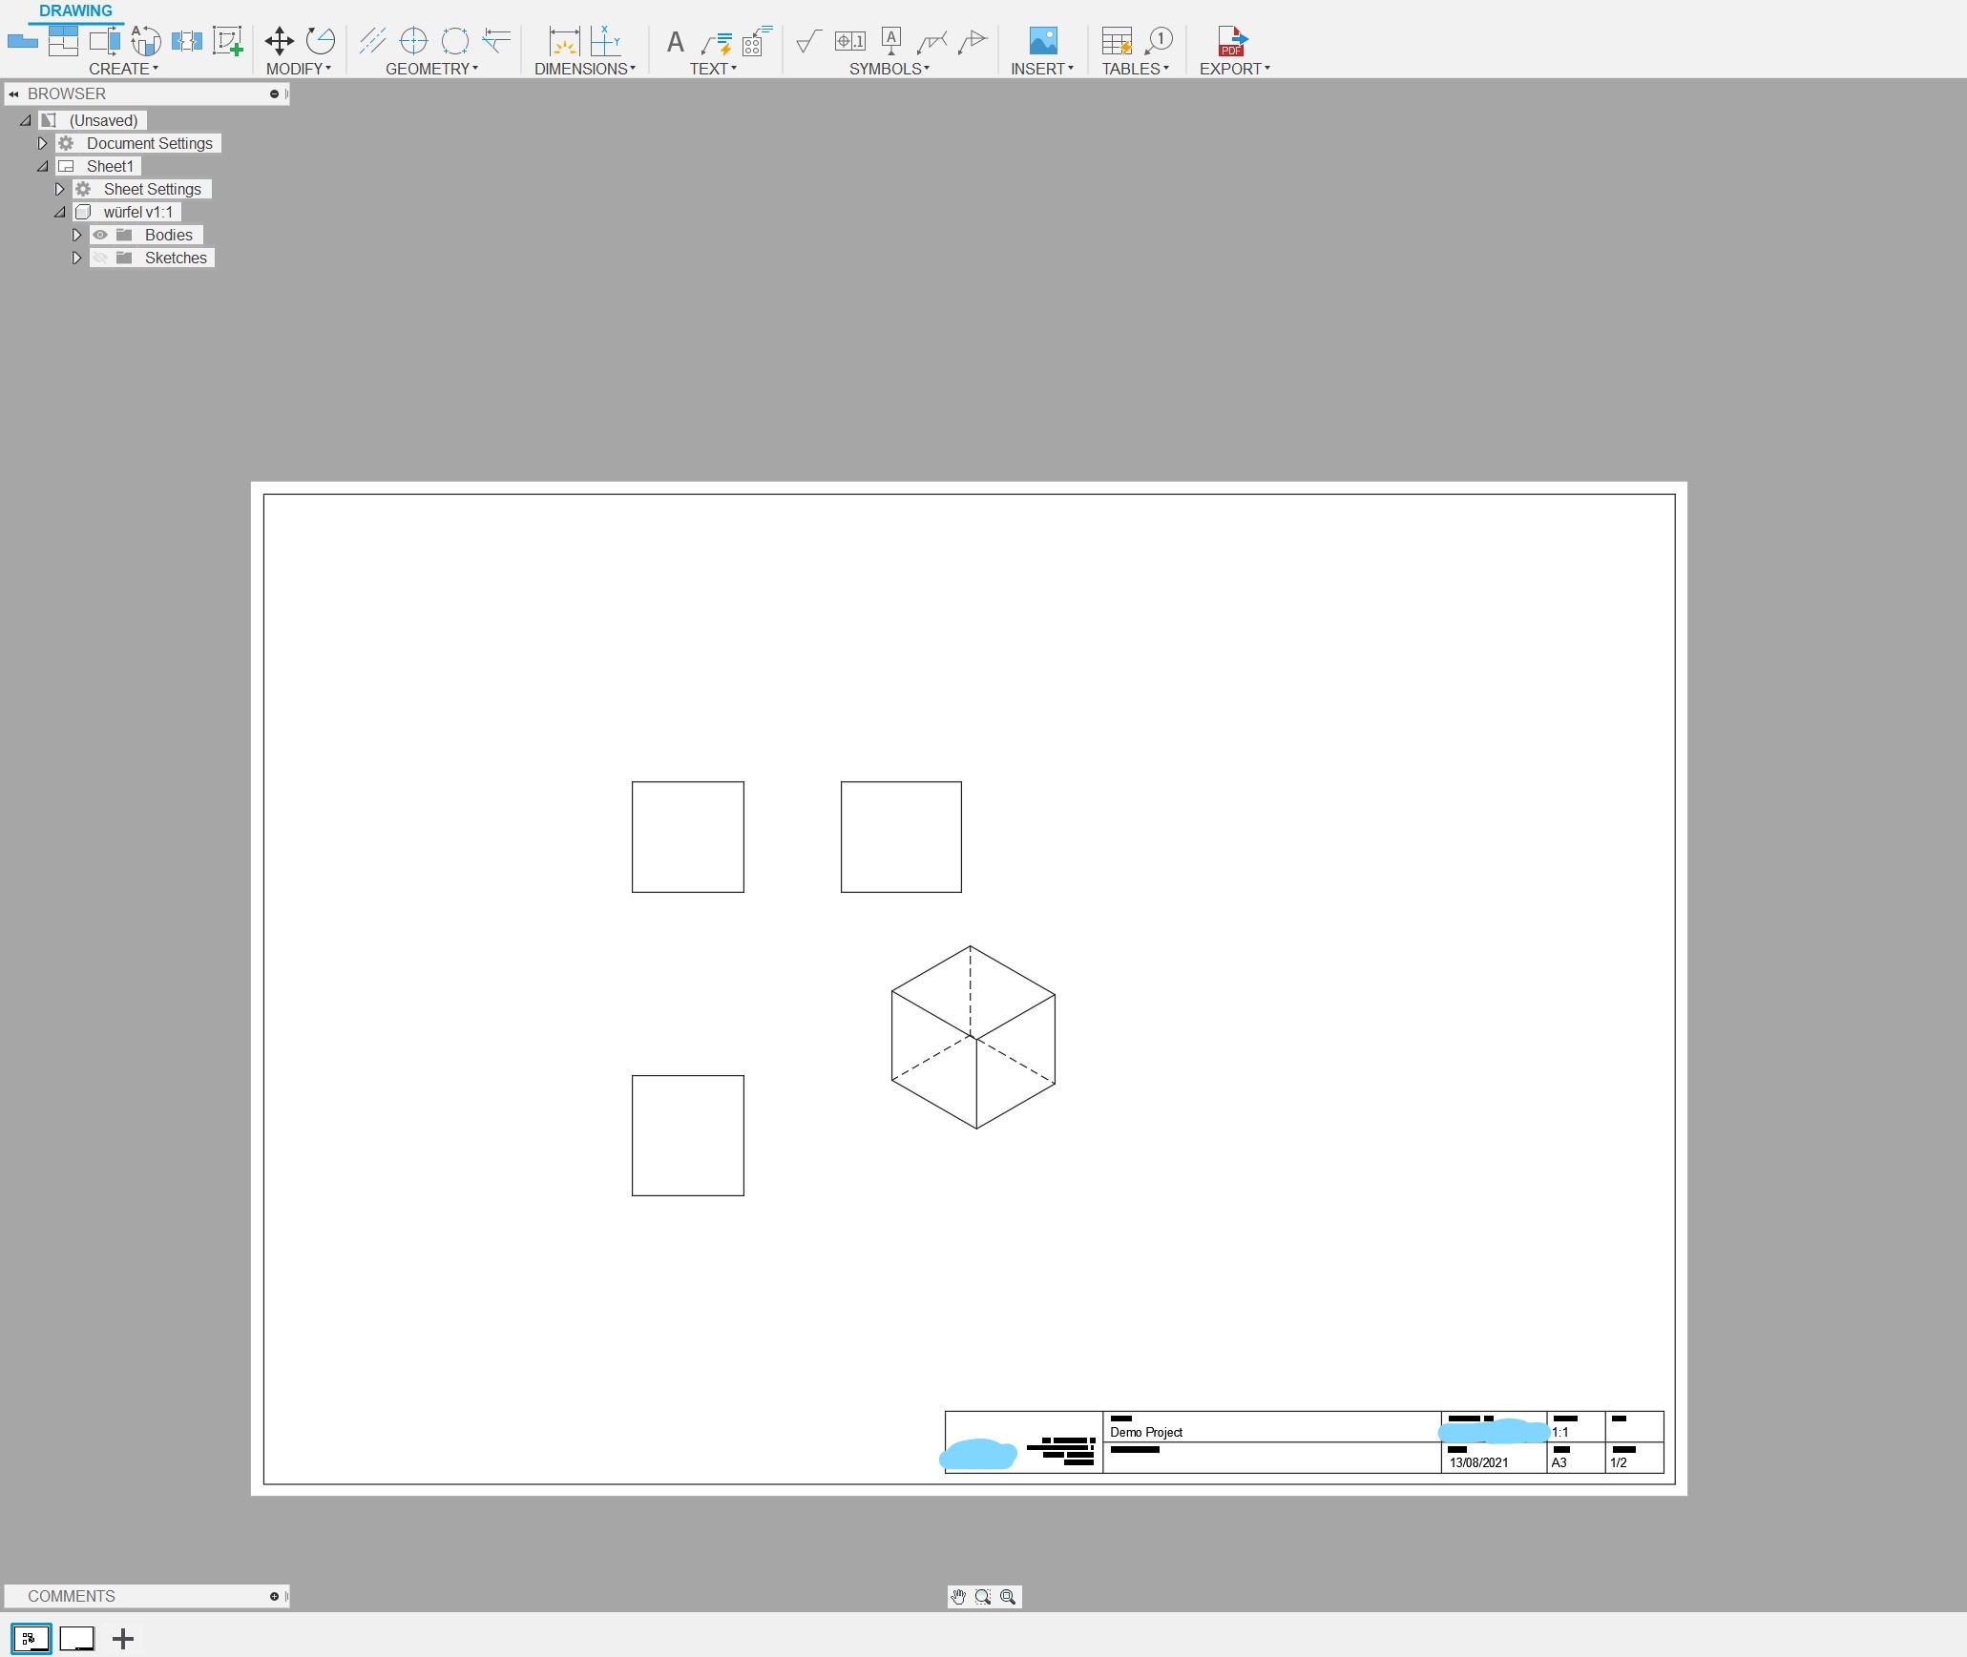Select the second sheet thumbnail
Viewport: 1967px width, 1657px height.
point(77,1639)
